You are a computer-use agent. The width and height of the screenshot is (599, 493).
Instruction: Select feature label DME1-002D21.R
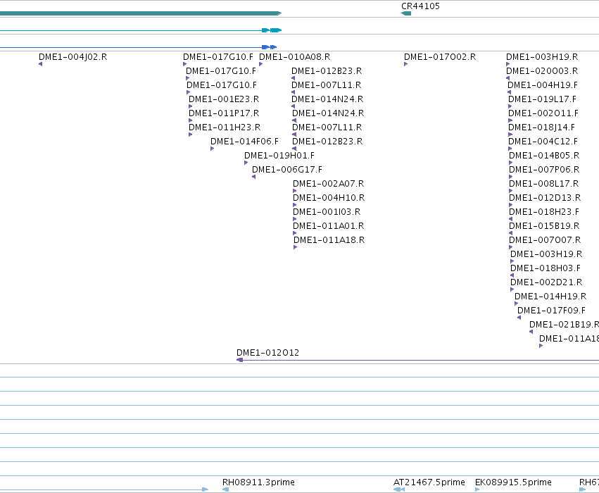[546, 282]
